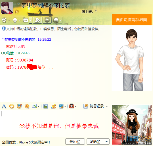Create a discussion group with add-contact icon
The image size is (153, 146).
[37, 20]
